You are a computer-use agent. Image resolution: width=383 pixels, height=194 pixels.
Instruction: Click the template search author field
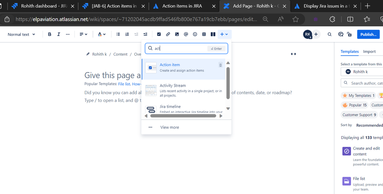coord(362,83)
